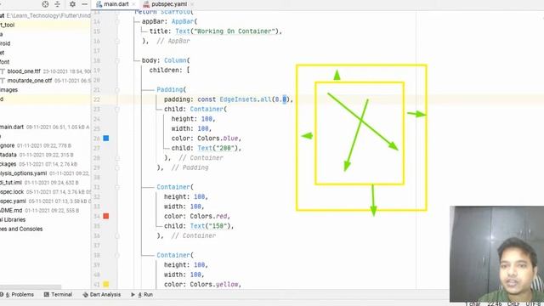Fold the red Container at line 31
The width and height of the screenshot is (544, 306).
point(117,187)
